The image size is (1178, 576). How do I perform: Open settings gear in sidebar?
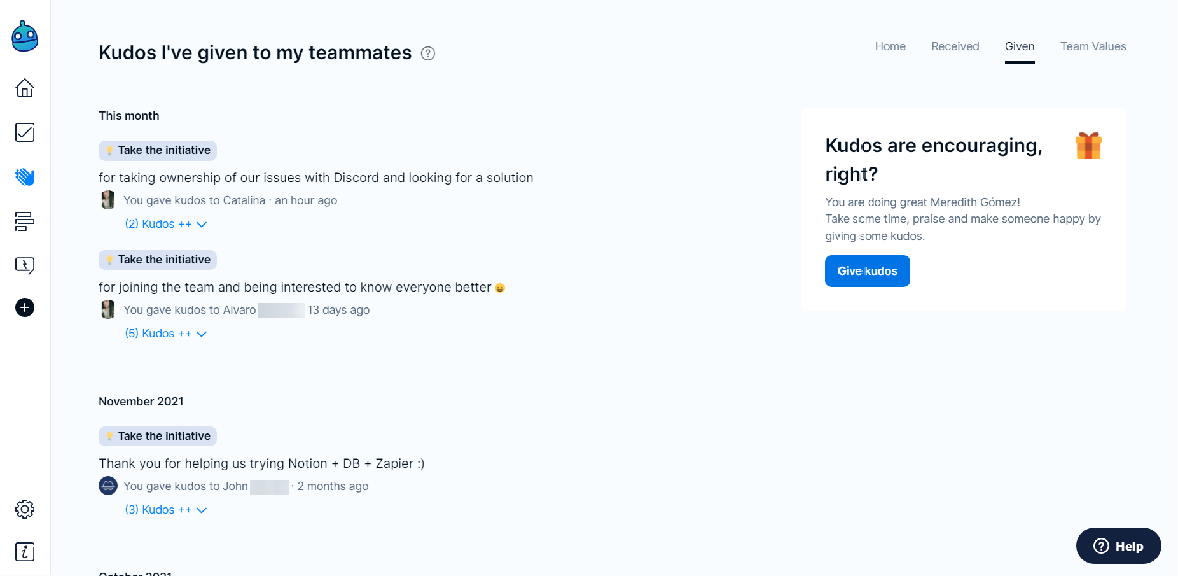pos(25,509)
